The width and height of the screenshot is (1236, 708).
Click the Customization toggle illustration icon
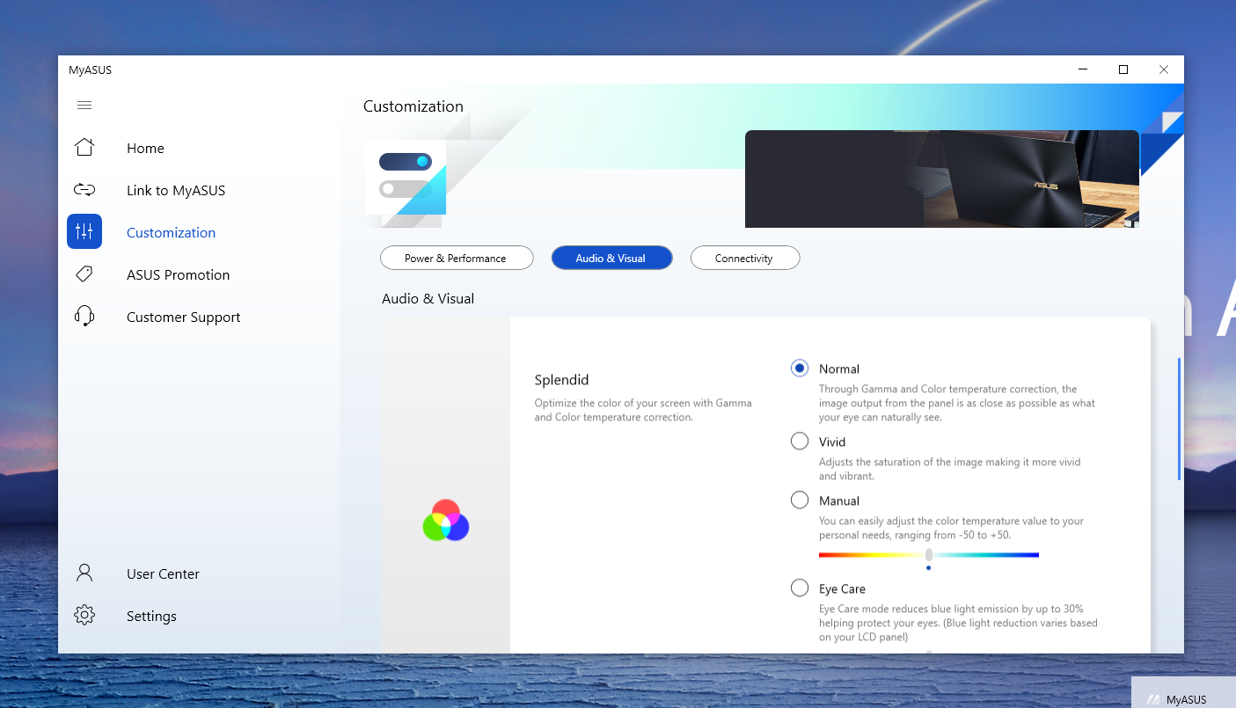click(x=406, y=177)
